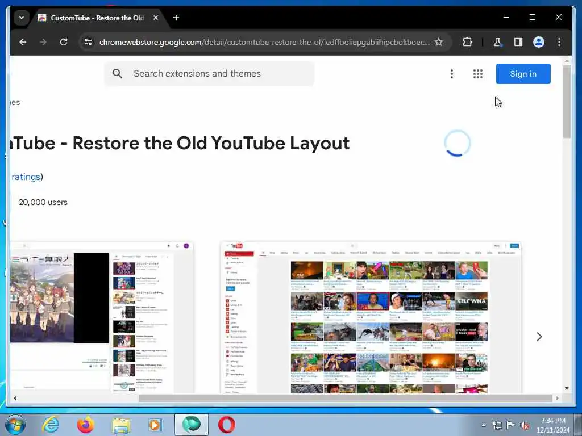Open the YouTube homepage grid screenshot
Screen dimensions: 582x436
(x=371, y=317)
